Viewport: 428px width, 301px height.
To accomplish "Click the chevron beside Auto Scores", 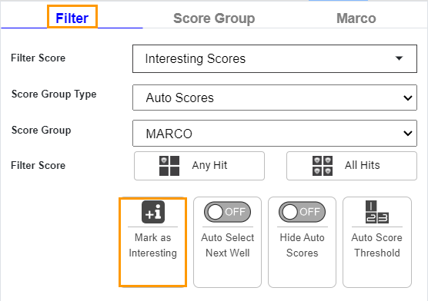I will click(x=408, y=98).
